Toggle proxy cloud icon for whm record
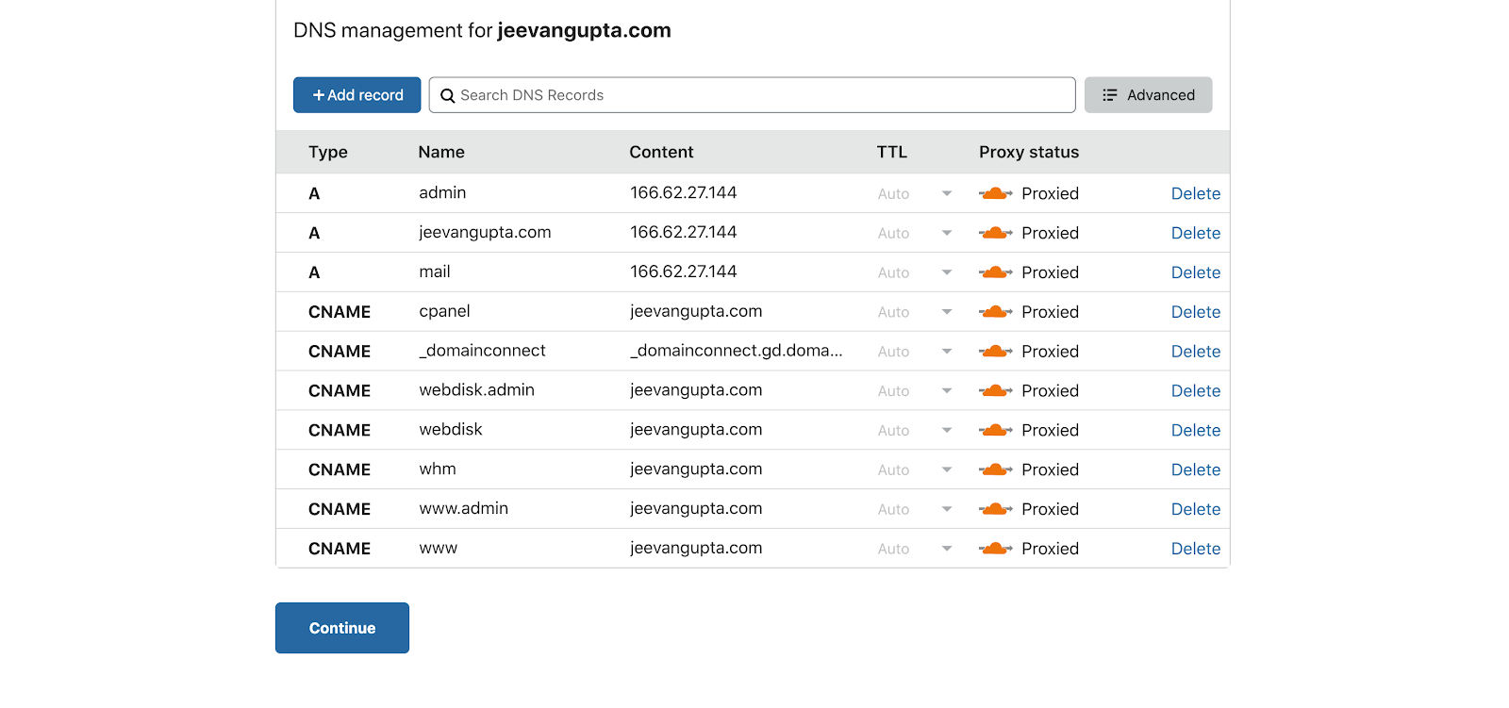 pos(996,469)
